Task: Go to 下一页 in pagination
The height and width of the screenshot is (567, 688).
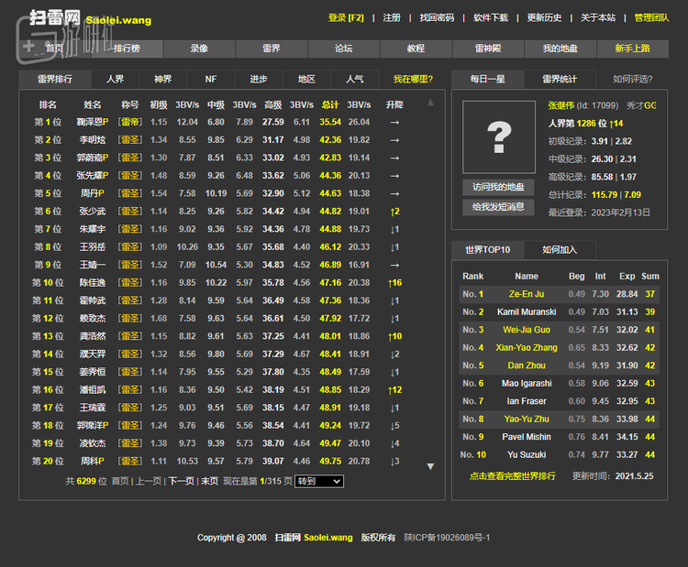Action: point(181,481)
